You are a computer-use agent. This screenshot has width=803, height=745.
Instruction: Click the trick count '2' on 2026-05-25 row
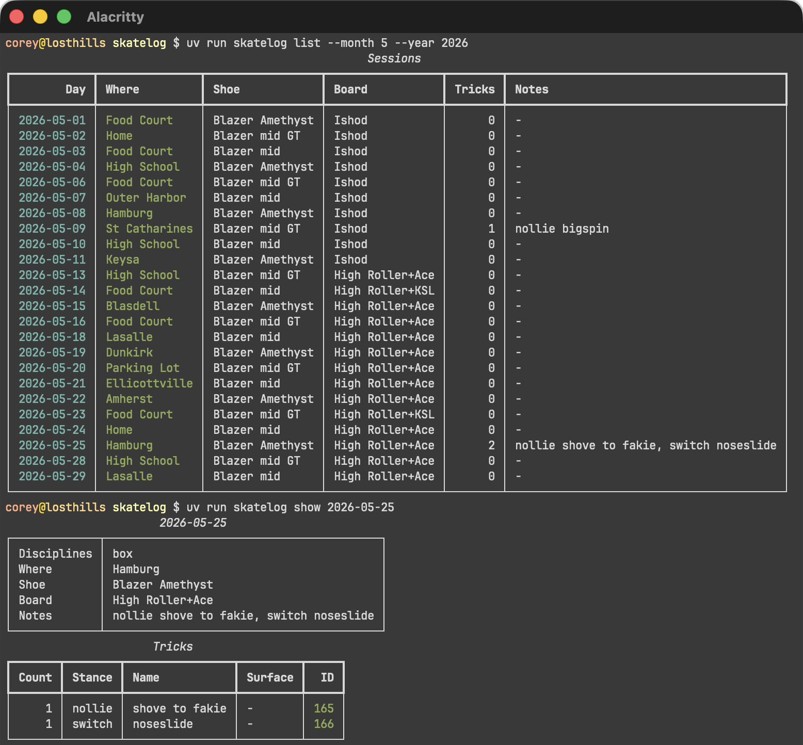[491, 445]
